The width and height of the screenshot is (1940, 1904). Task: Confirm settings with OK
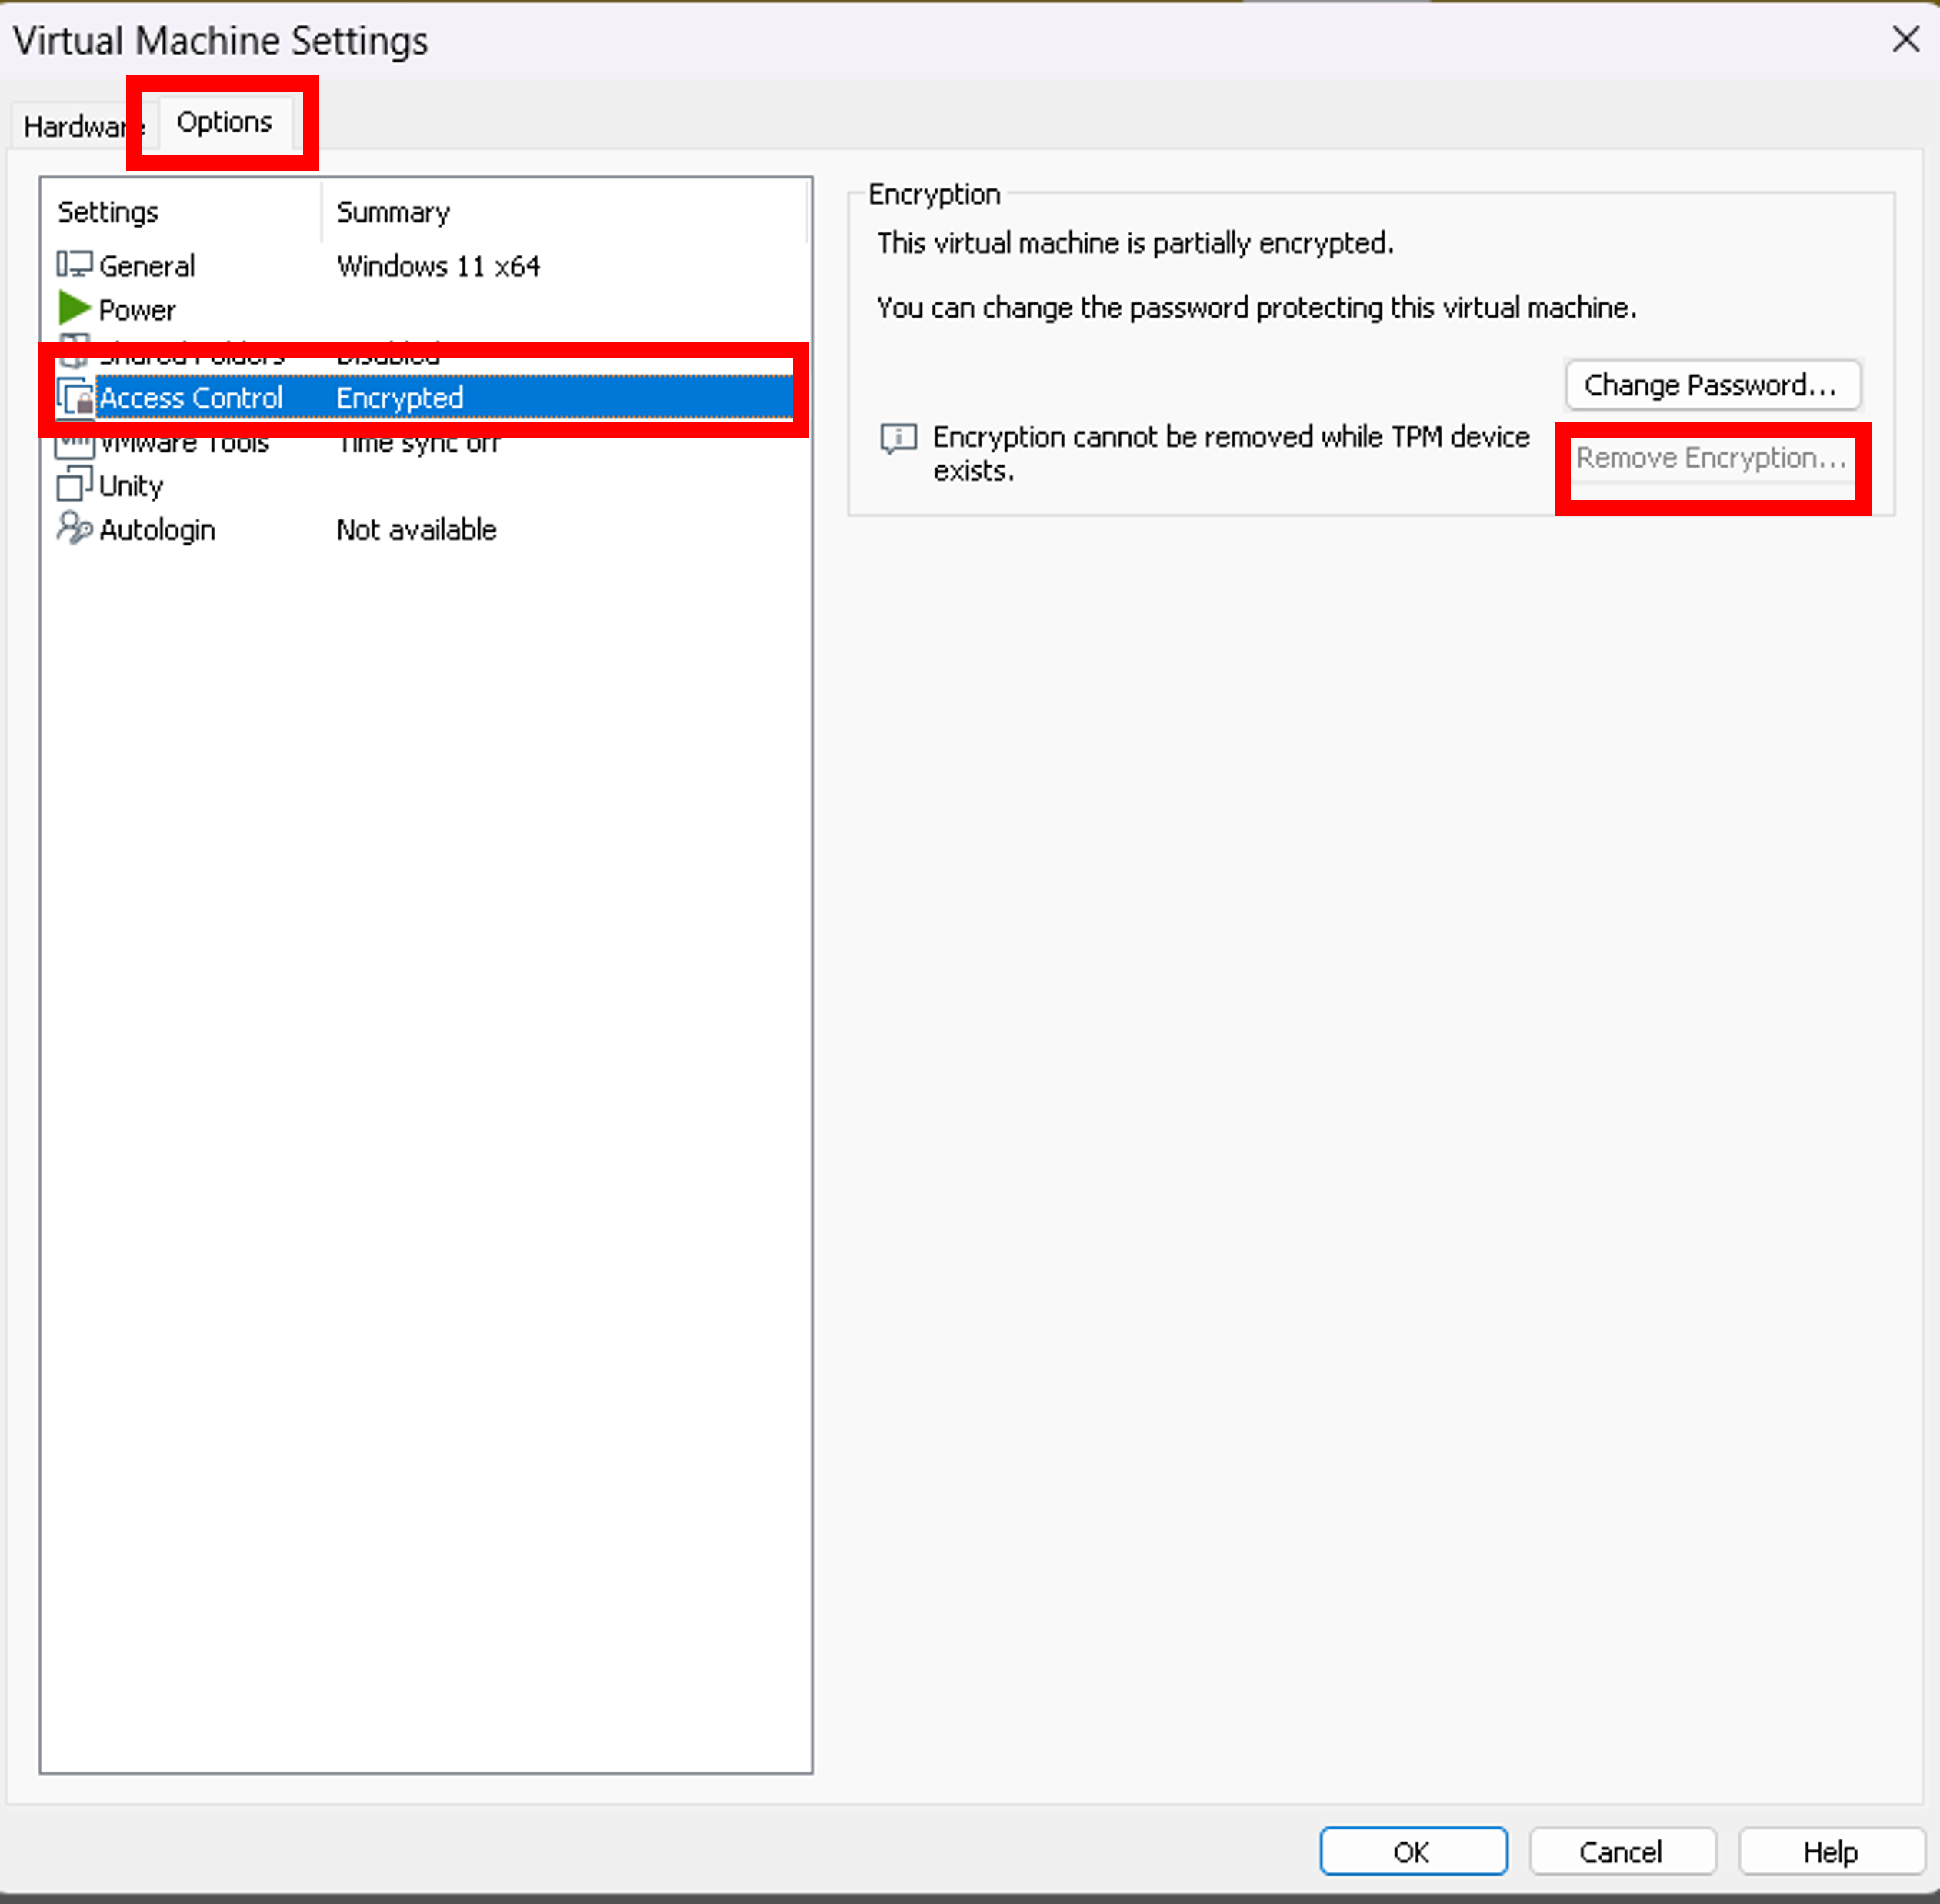pyautogui.click(x=1413, y=1851)
